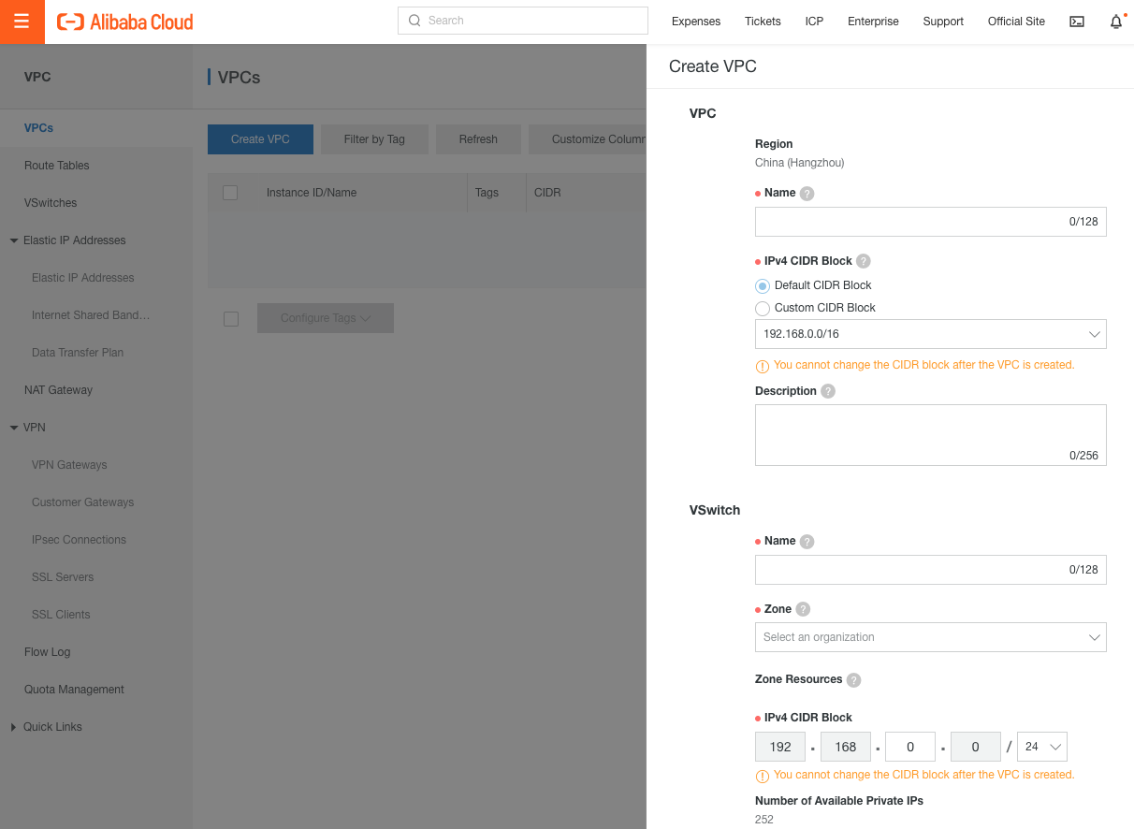The height and width of the screenshot is (829, 1134).
Task: Click the fourth octet CIDR field
Action: [x=975, y=747]
